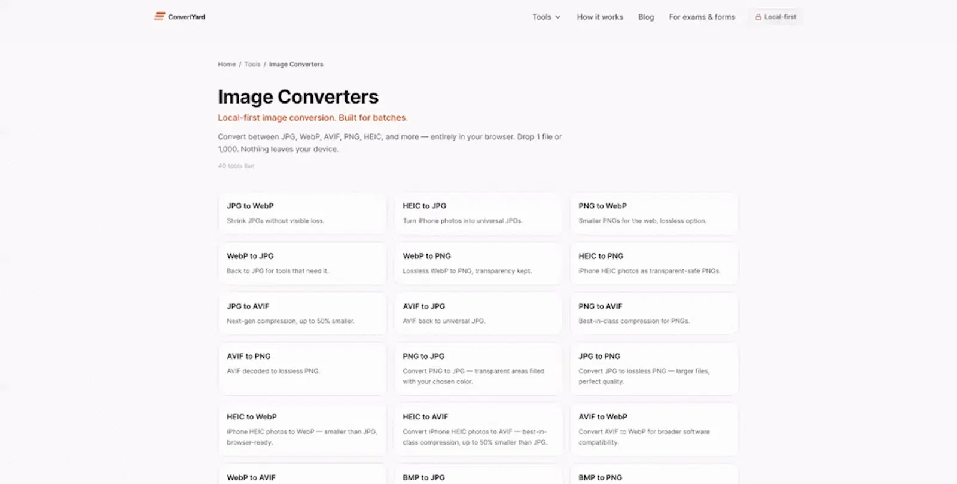
Task: Click the Image Converters page heading
Action: (298, 96)
